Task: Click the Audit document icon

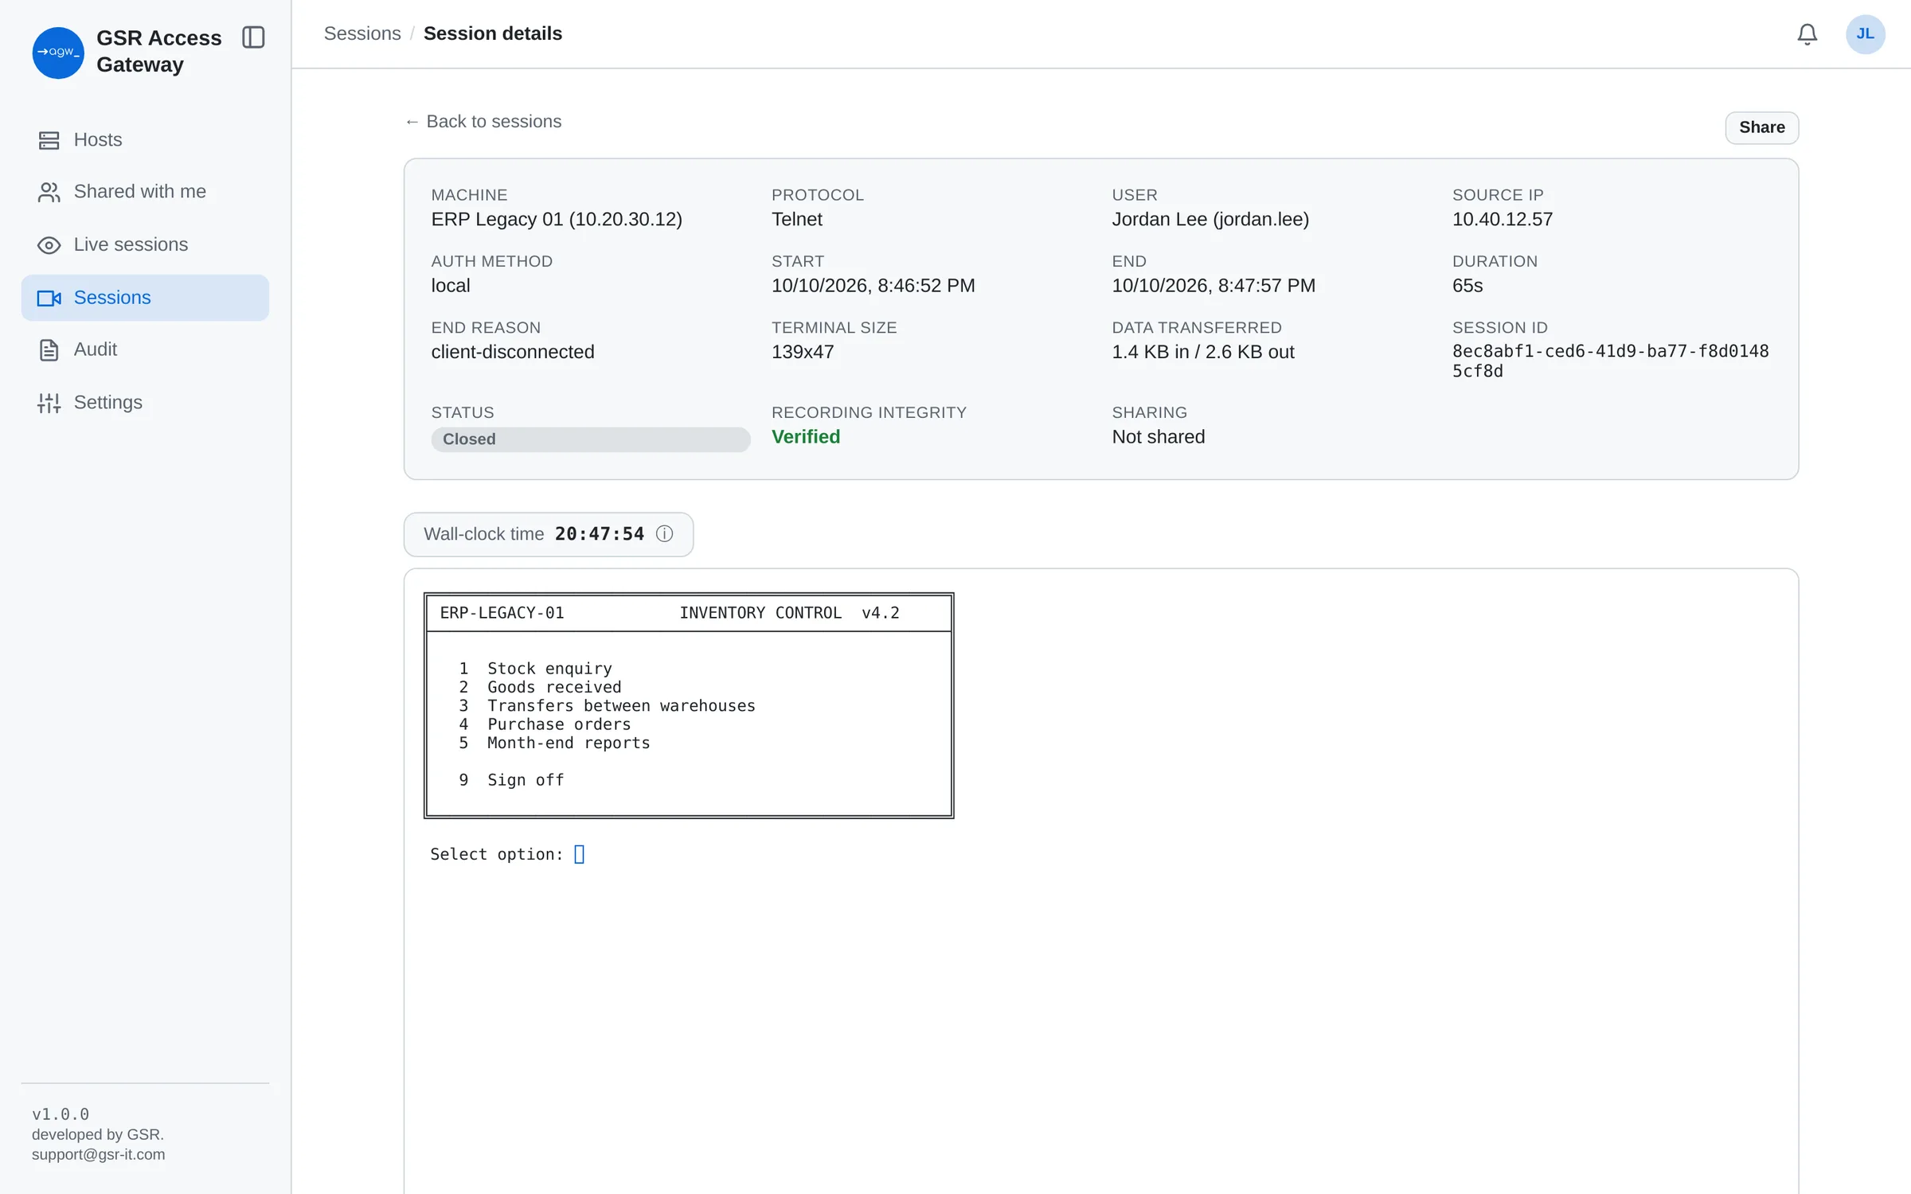Action: tap(49, 350)
